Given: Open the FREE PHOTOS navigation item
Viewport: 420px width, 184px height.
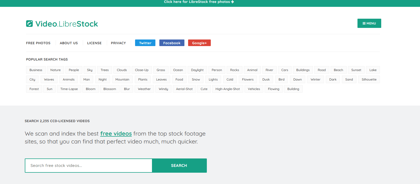Looking at the screenshot, I should [38, 43].
